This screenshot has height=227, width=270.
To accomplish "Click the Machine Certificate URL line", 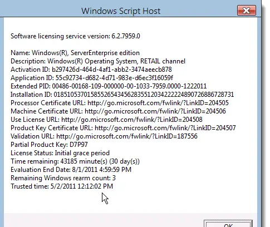I will point(118,111).
